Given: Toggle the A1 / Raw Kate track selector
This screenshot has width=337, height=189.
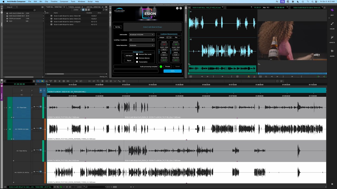Looking at the screenshot, I should pos(22,108).
